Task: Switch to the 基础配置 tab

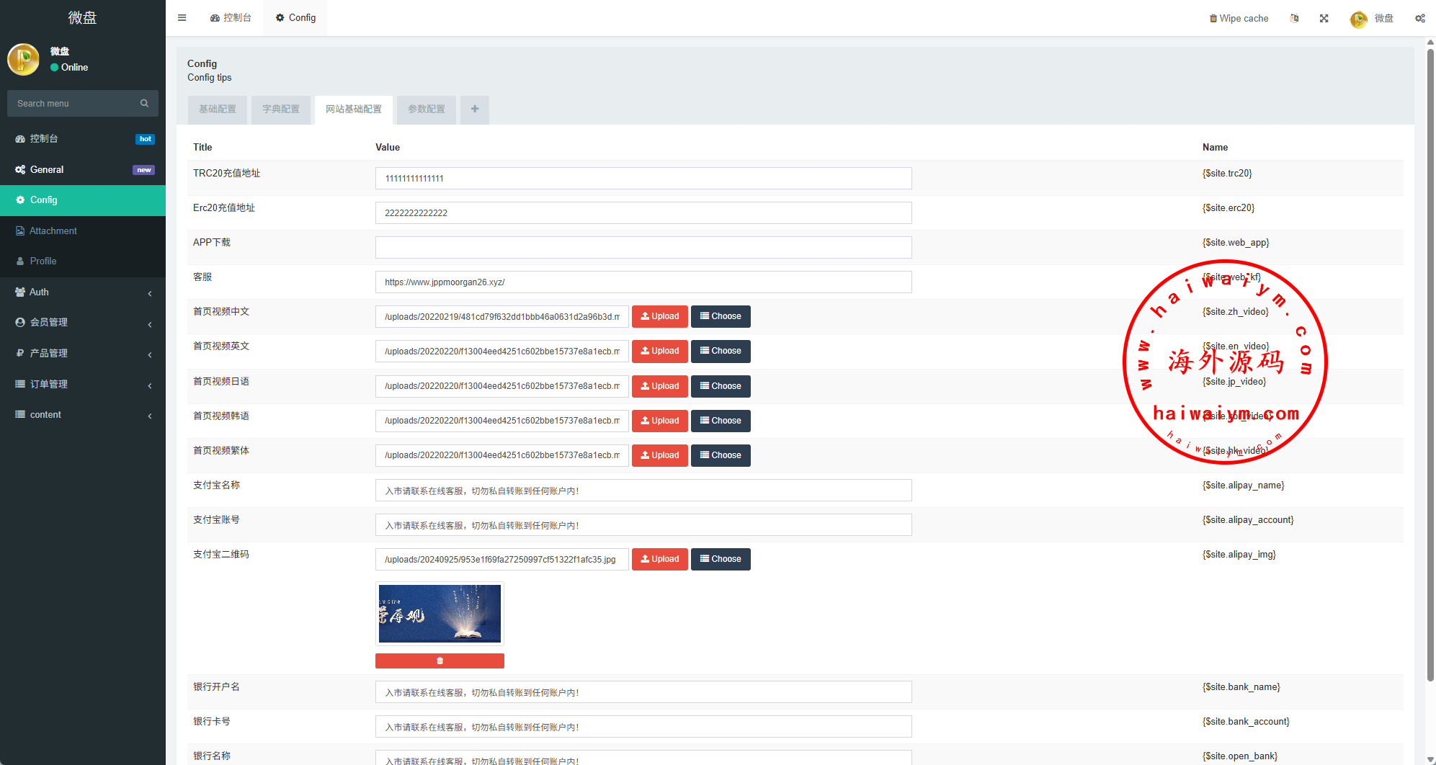Action: pyautogui.click(x=218, y=109)
